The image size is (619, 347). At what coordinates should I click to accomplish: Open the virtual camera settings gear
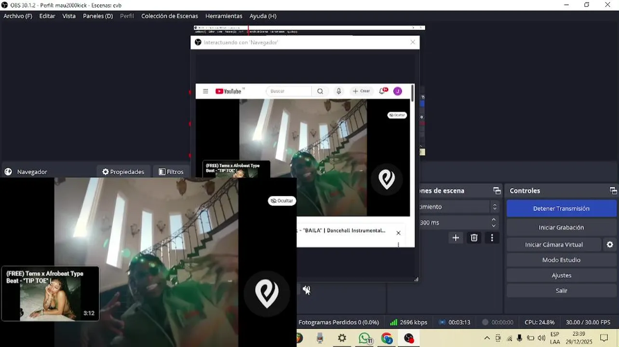610,245
